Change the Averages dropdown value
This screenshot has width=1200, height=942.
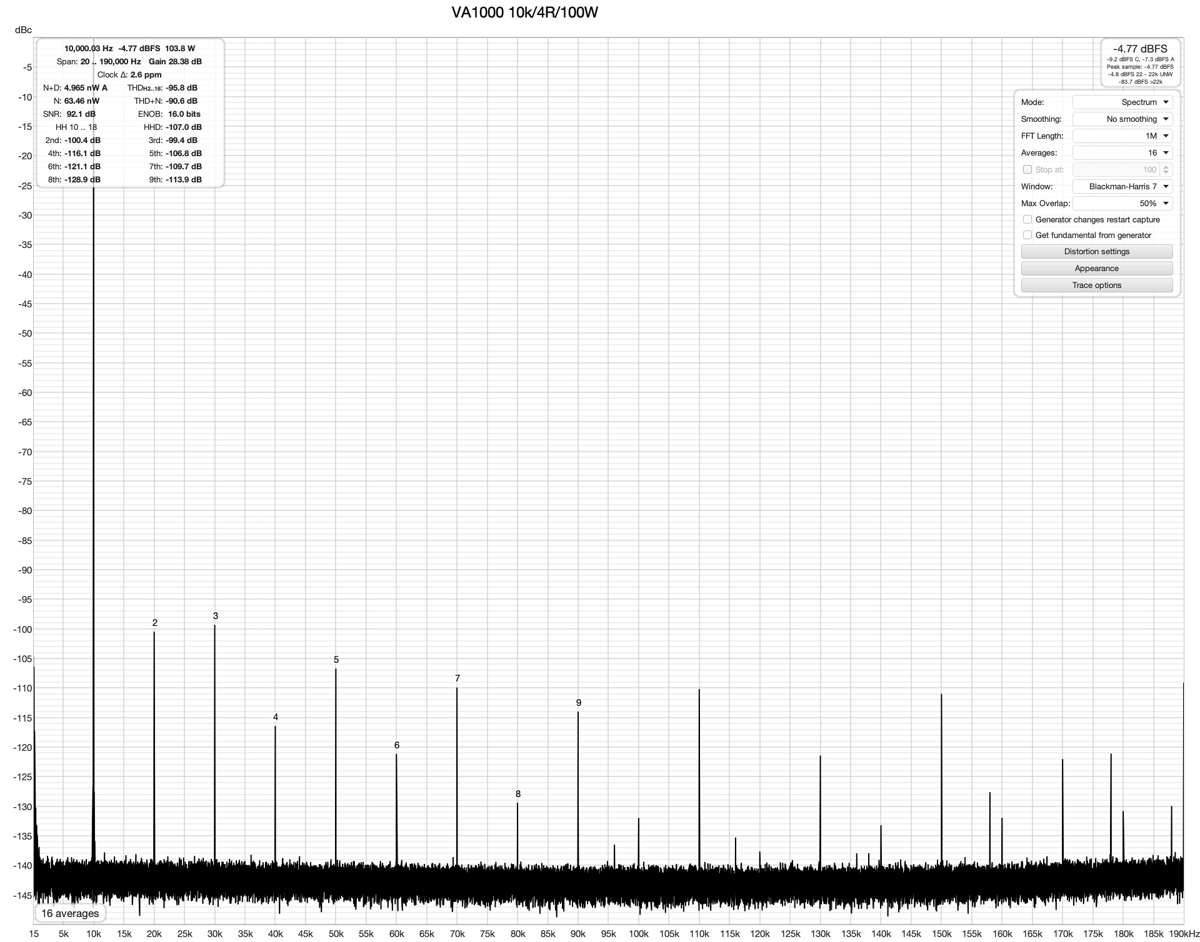pos(1122,153)
